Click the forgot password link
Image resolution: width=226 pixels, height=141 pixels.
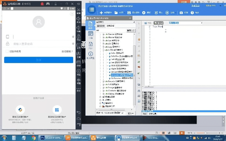(66, 51)
